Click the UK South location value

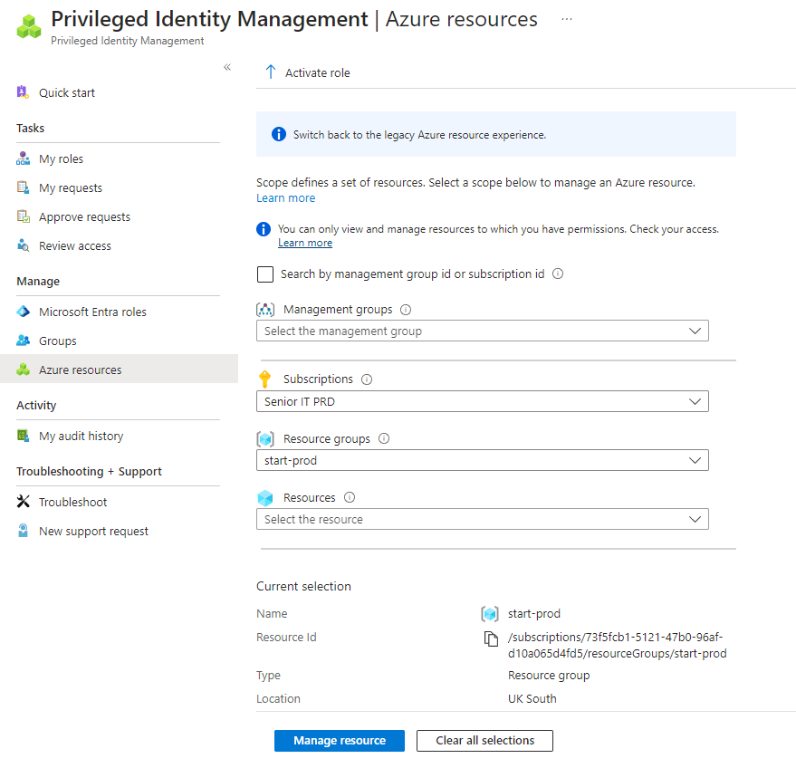(532, 698)
